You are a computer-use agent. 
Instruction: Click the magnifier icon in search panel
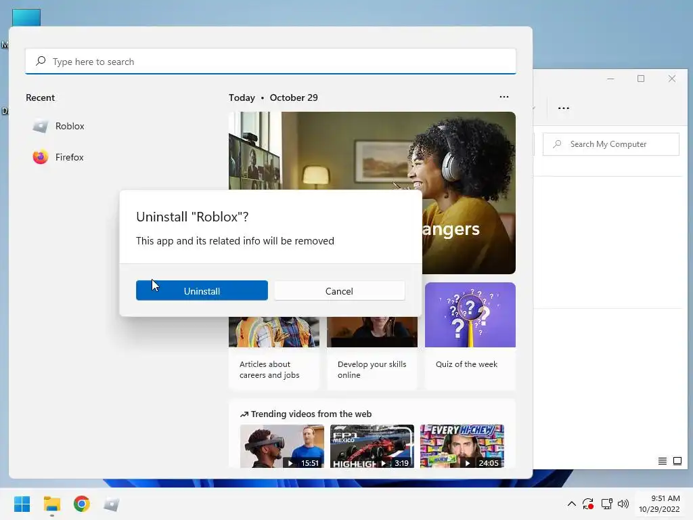(41, 61)
